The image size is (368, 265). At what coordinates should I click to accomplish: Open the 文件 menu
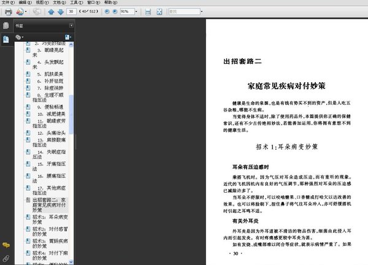(8, 2)
